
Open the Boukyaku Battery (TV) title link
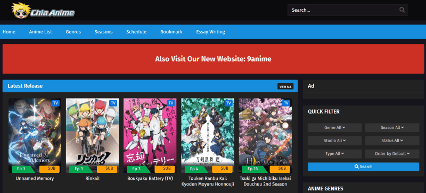(150, 178)
